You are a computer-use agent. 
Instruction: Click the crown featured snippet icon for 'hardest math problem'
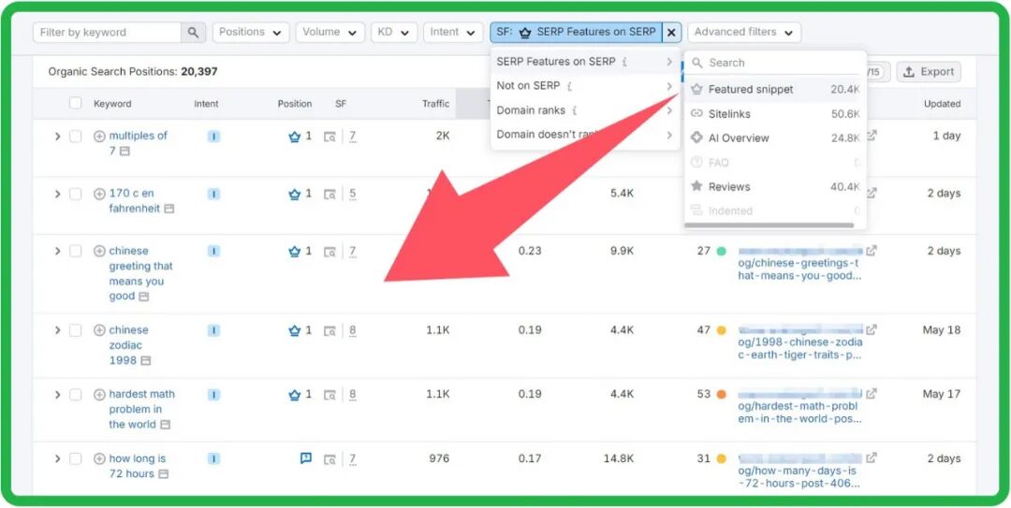point(294,395)
